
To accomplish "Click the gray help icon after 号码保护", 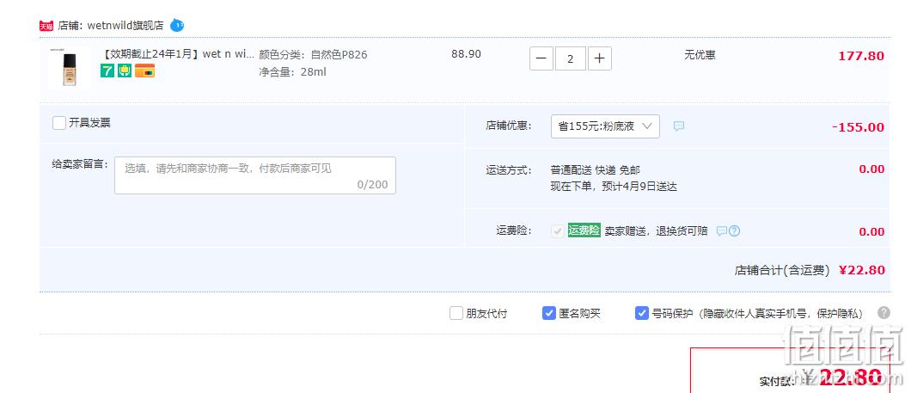I will 883,313.
